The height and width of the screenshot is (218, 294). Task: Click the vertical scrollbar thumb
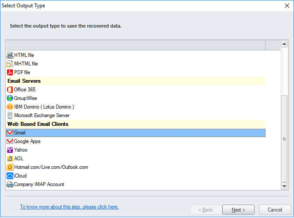tap(284, 139)
